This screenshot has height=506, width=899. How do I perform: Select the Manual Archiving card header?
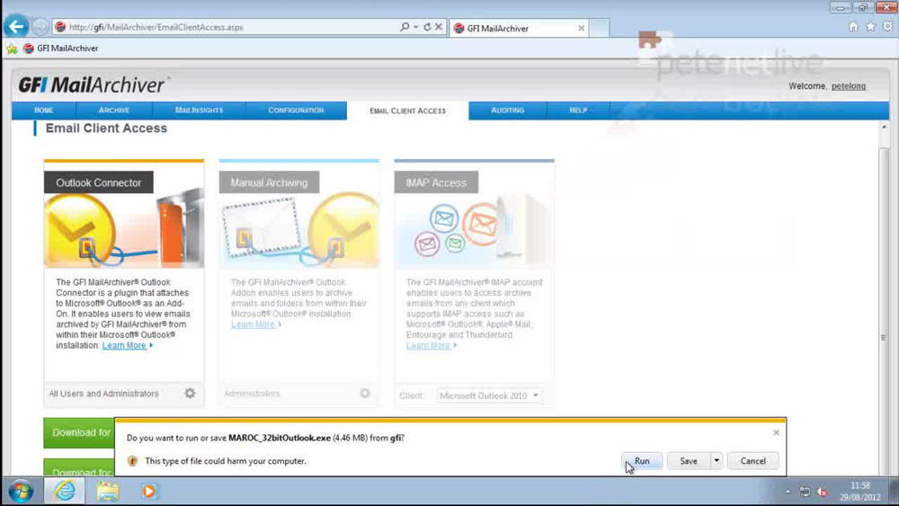click(x=269, y=182)
